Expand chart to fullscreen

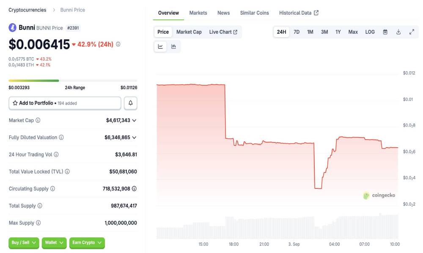coord(412,32)
